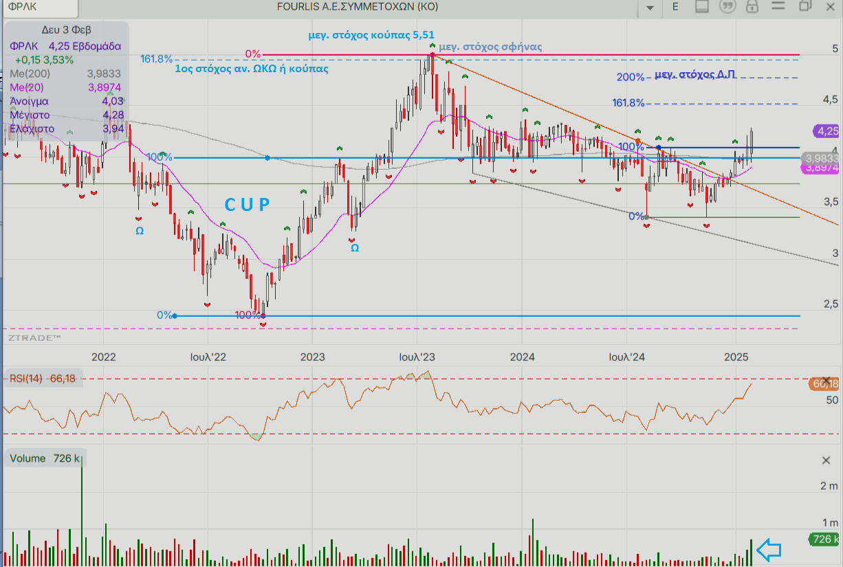
Task: Close the Volume panel with its X
Action: [x=826, y=460]
